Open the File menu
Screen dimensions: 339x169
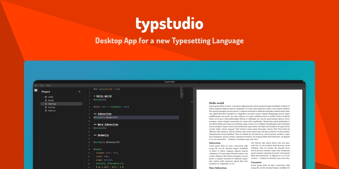tap(36, 85)
